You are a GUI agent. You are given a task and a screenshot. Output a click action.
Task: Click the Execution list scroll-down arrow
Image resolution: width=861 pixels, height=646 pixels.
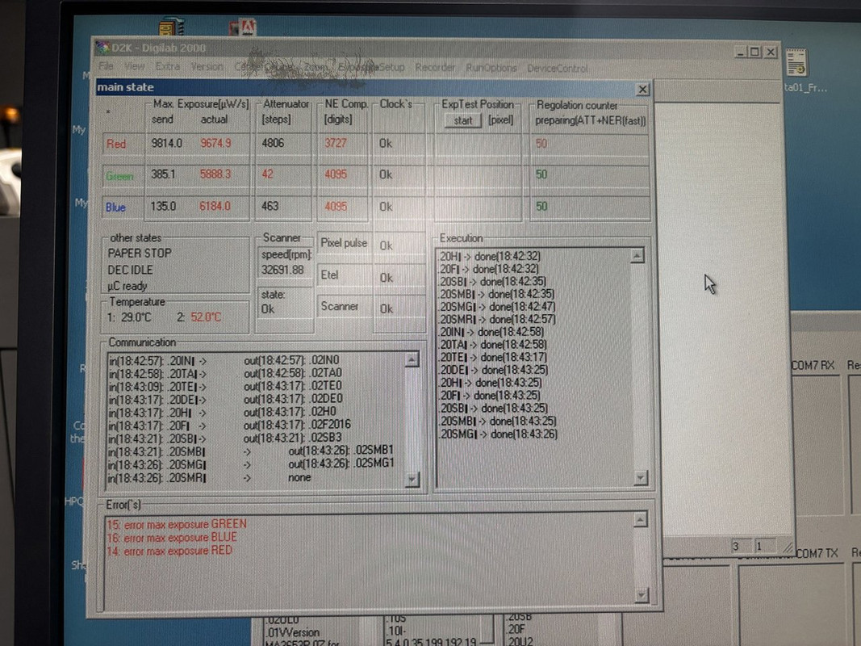(640, 477)
